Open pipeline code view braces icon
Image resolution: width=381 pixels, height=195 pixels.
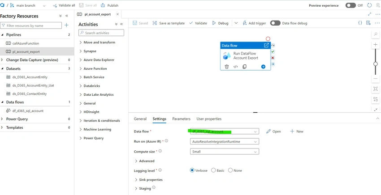360,23
